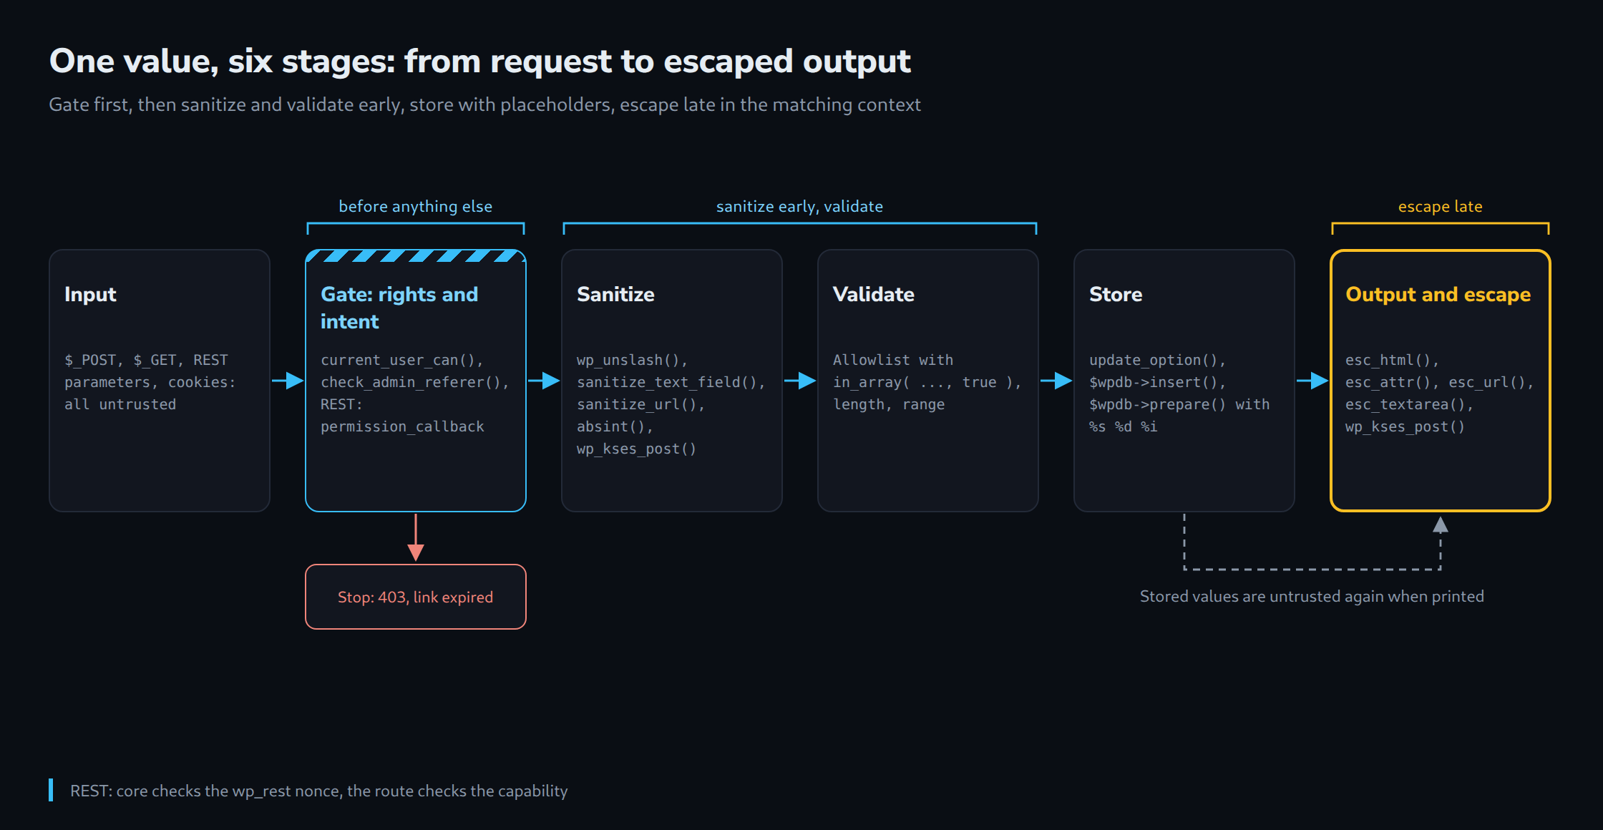This screenshot has height=830, width=1603.
Task: Click the subtitle beginning 'Gate first, then sanitize'
Action: tap(484, 104)
